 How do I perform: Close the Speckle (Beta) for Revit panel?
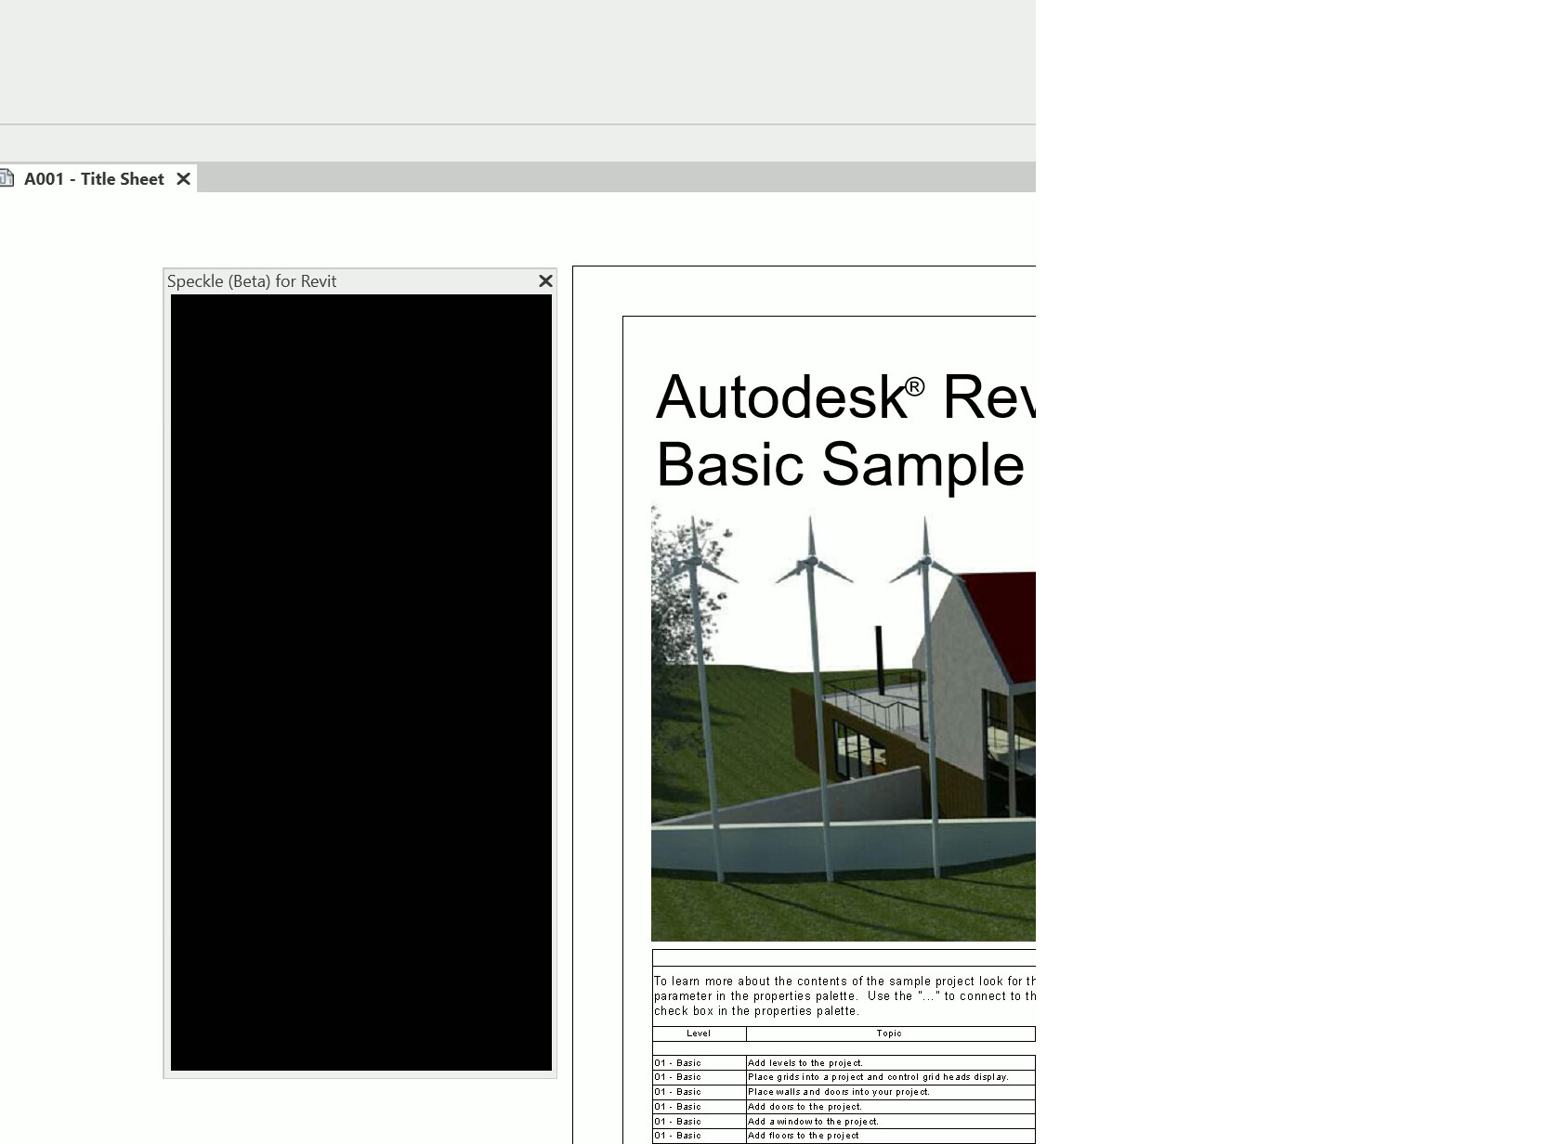(545, 280)
